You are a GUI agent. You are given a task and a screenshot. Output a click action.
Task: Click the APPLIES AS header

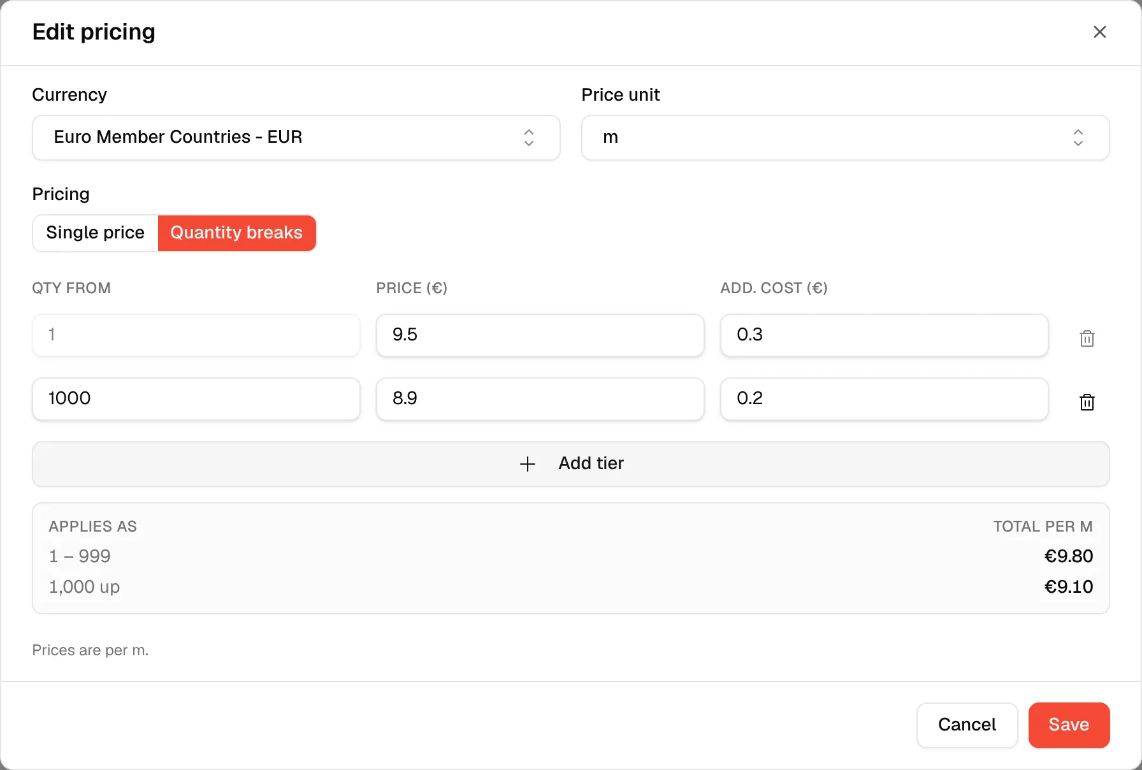click(93, 527)
